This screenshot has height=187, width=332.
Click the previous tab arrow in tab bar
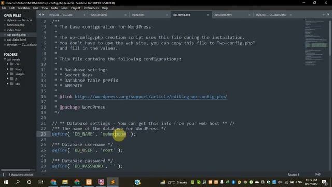(x=39, y=15)
